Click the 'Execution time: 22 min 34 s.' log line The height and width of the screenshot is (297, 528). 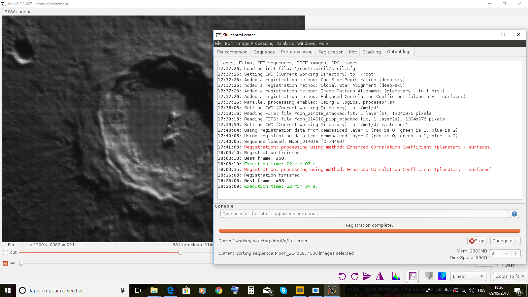pos(268,186)
